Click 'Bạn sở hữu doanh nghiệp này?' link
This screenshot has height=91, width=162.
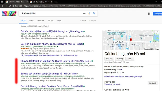(130, 77)
